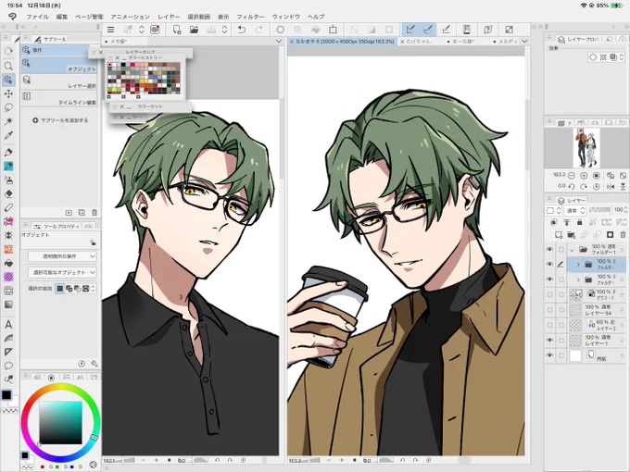Image resolution: width=630 pixels, height=472 pixels.
Task: Zoom in using Navigator plus icon
Action: coord(584,176)
